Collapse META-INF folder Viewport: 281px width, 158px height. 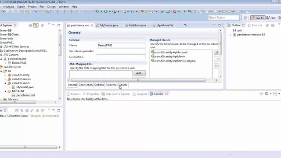click(x=5, y=91)
